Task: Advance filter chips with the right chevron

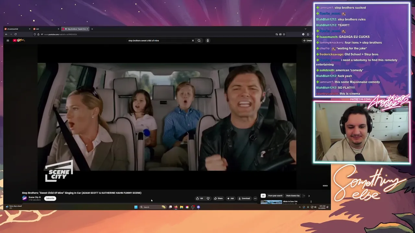Action: pyautogui.click(x=309, y=195)
